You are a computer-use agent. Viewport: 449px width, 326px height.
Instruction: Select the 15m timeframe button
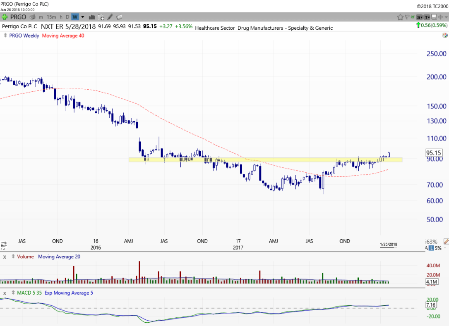(51, 17)
